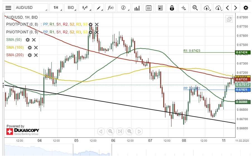Click the news panel icon
The width and height of the screenshot is (252, 158).
tap(160, 8)
